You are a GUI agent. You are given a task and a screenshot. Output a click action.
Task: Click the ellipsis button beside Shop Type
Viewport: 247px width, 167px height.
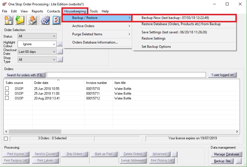click(60, 60)
